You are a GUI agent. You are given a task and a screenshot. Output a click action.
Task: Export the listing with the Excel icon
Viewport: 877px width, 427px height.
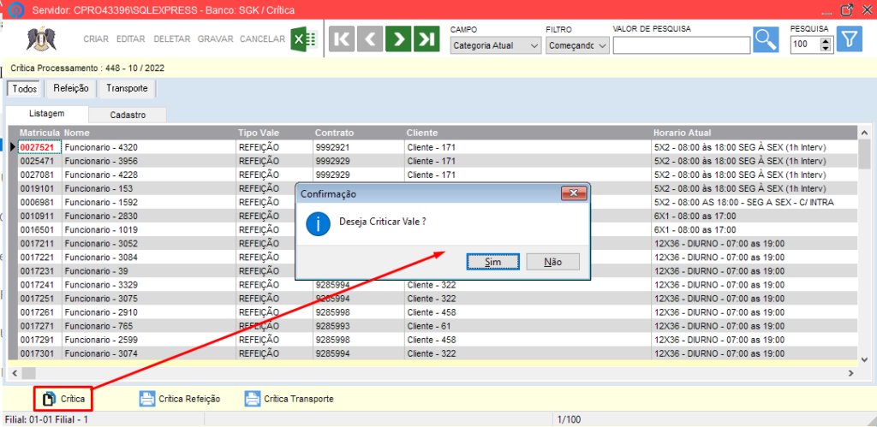[304, 39]
